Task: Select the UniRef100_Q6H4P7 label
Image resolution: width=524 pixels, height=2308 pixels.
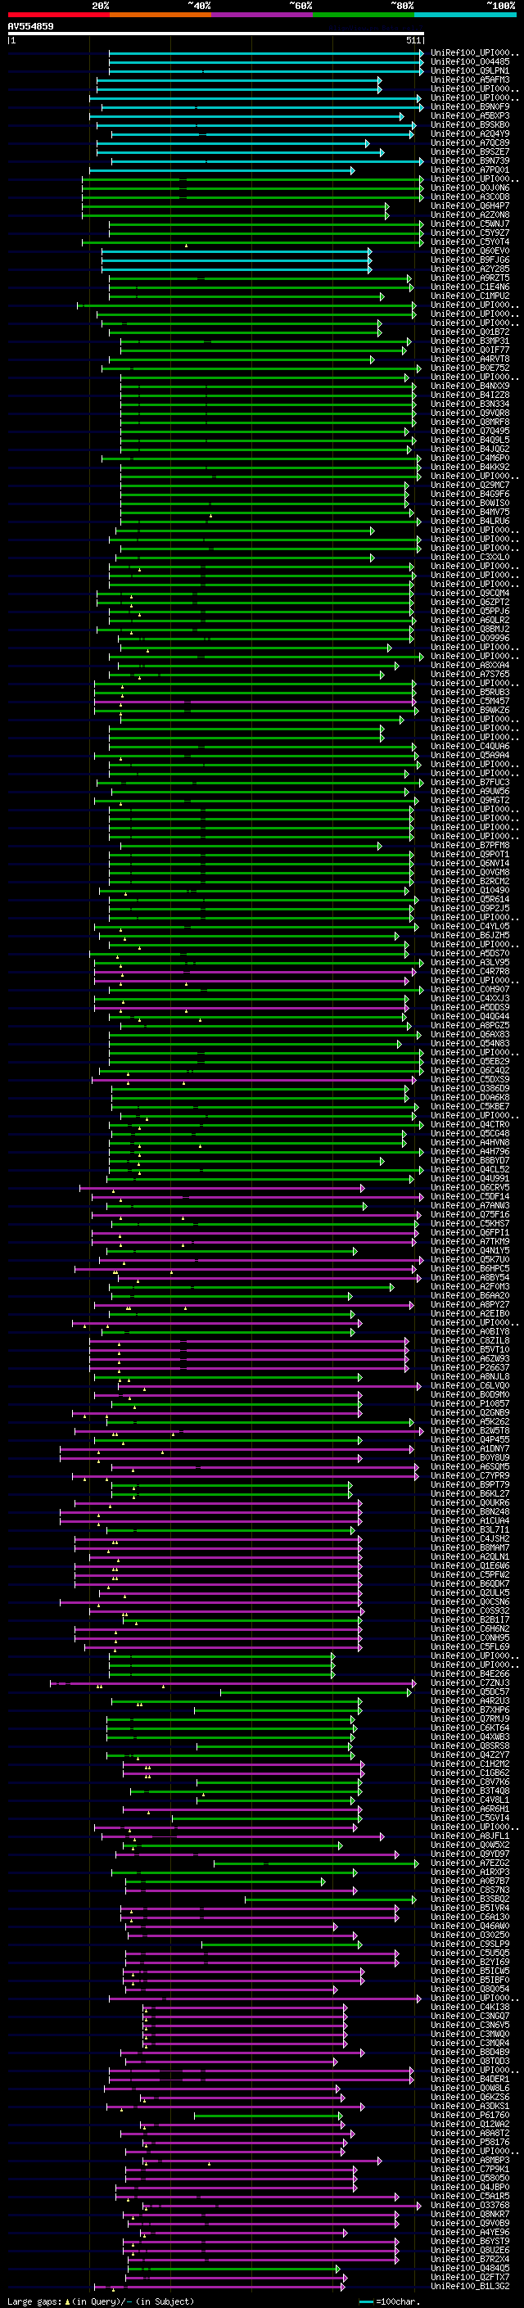Action: pos(469,206)
